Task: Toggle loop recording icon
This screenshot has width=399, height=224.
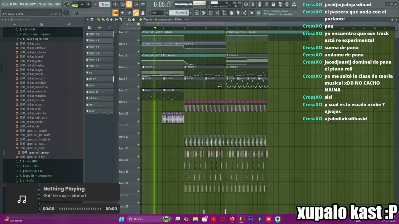Action: (x=143, y=4)
